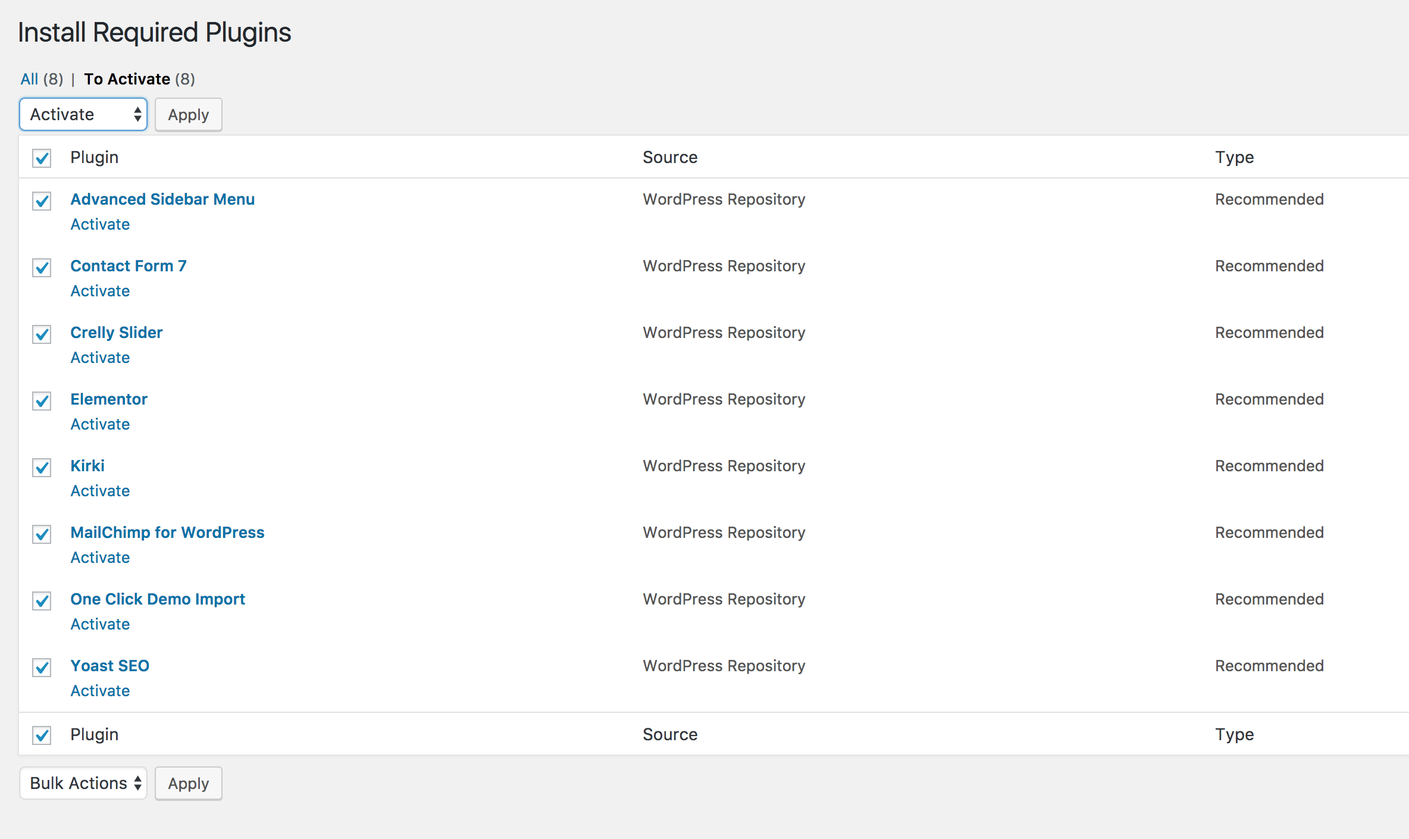Toggle select-all checkbox in table header
The width and height of the screenshot is (1409, 839).
(x=42, y=158)
